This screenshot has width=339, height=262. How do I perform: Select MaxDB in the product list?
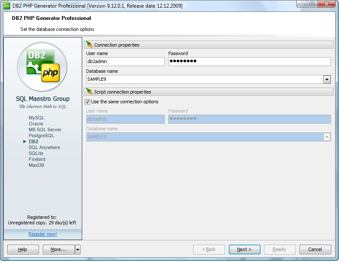point(36,165)
